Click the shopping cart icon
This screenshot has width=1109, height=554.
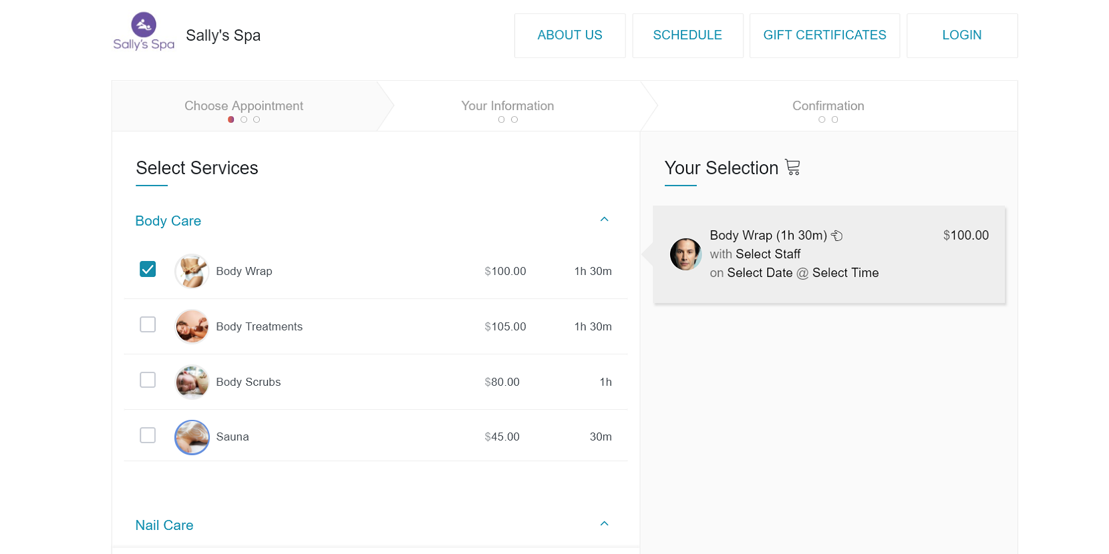pos(792,168)
